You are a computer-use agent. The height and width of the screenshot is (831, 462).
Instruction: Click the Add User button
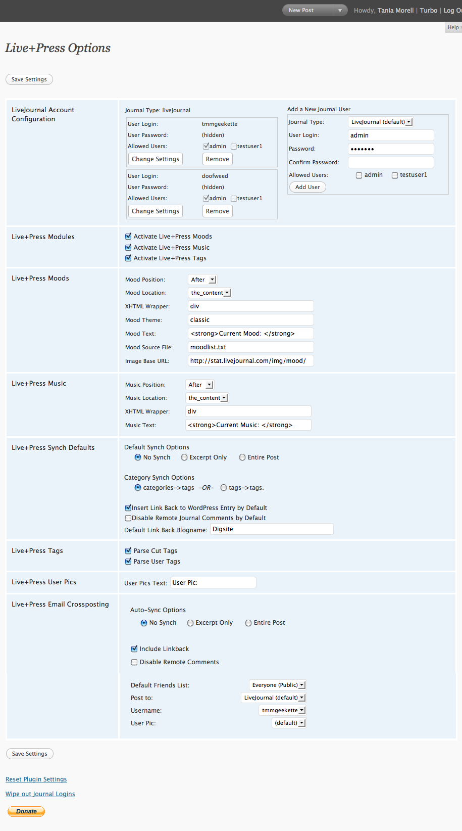tap(307, 187)
